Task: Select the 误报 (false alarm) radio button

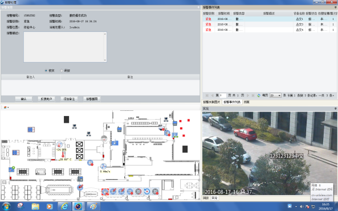Action: point(62,71)
